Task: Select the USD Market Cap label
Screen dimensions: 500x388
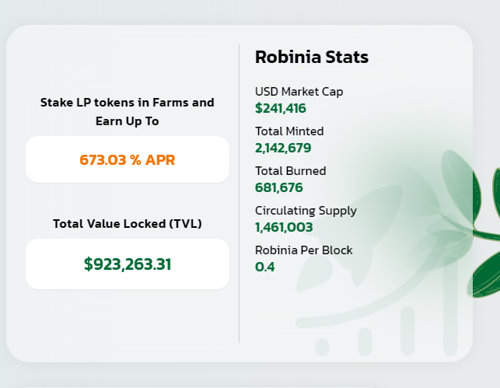Action: 299,92
